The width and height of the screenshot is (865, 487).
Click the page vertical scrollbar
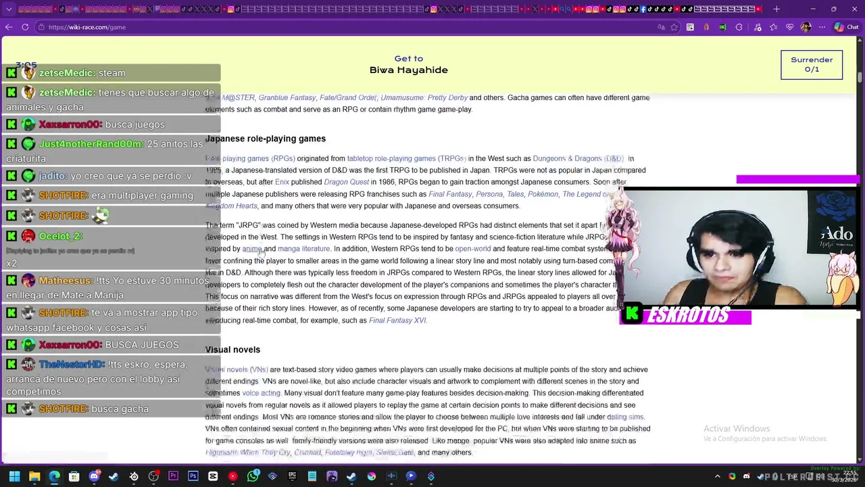tap(860, 250)
